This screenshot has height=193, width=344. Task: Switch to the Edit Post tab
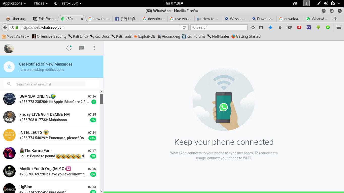[x=45, y=19]
